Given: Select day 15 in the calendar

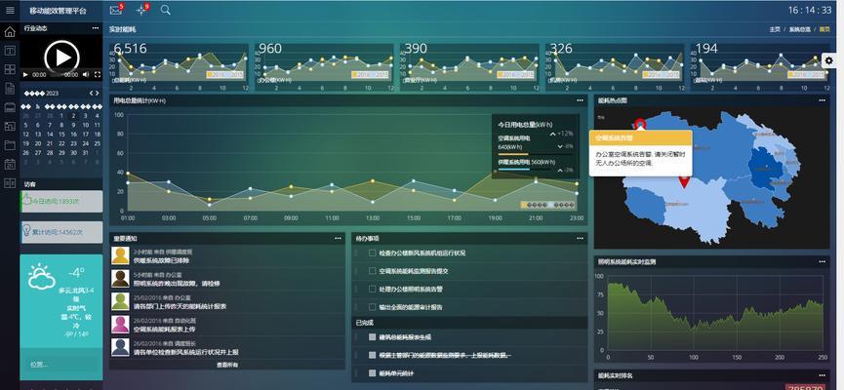Looking at the screenshot, I should point(61,135).
